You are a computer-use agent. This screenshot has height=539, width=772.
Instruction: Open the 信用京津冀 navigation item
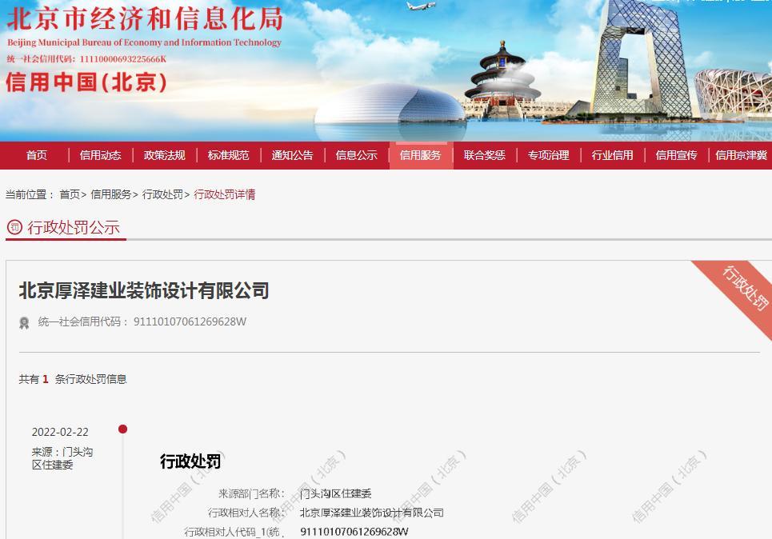point(742,155)
